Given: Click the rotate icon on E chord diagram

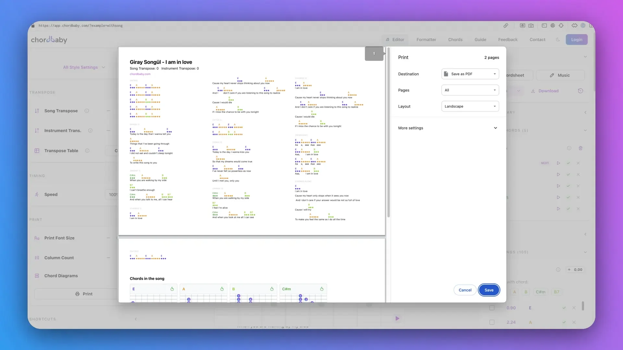Looking at the screenshot, I should click(172, 289).
